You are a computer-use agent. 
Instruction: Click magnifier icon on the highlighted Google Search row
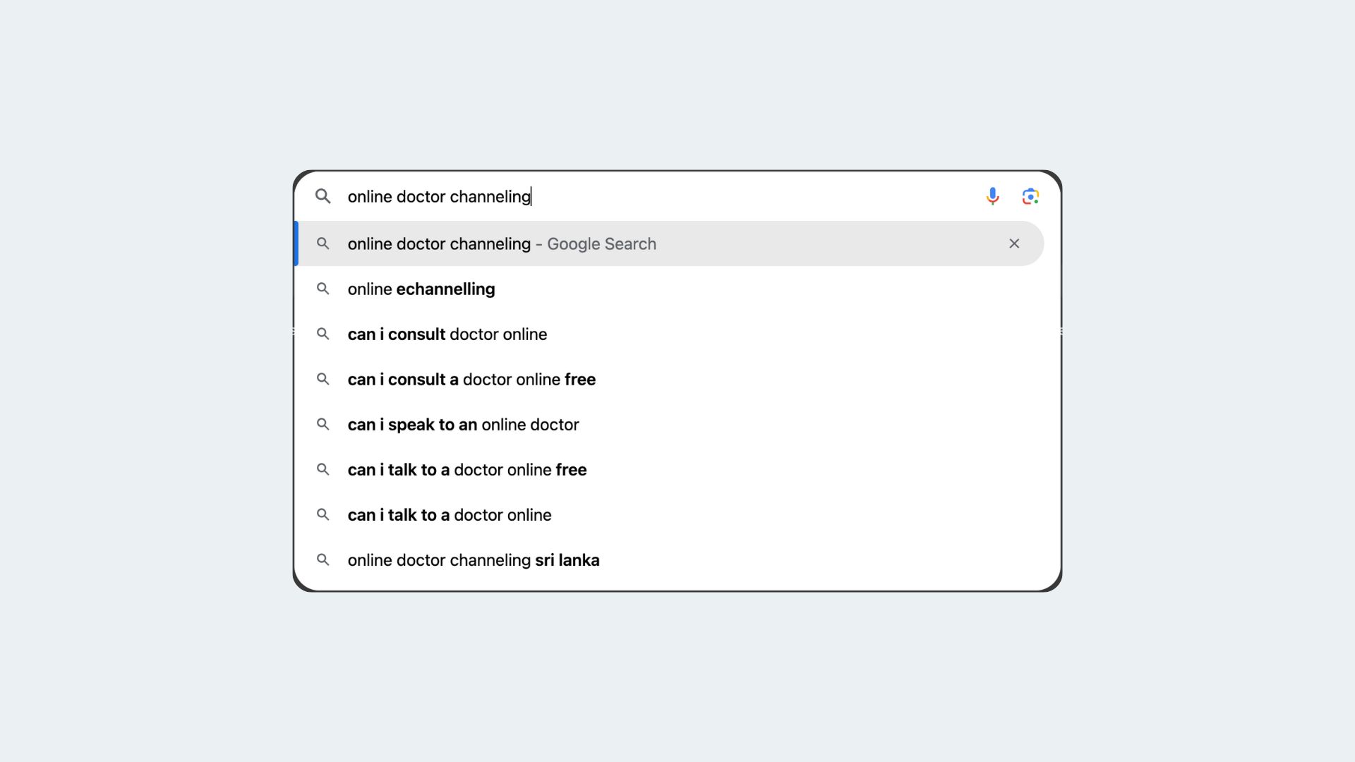[x=323, y=243]
